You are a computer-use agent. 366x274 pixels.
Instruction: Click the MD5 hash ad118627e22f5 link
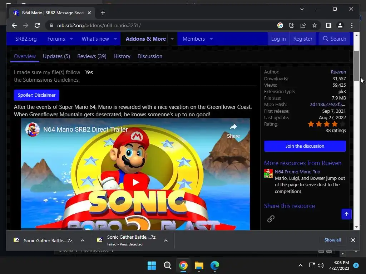pyautogui.click(x=328, y=105)
